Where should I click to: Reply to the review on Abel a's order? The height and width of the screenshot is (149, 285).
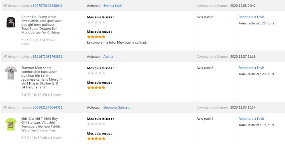(x=251, y=68)
